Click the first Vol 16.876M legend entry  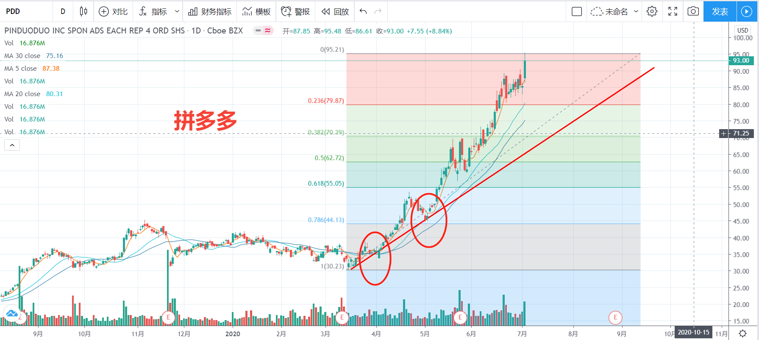click(x=25, y=43)
